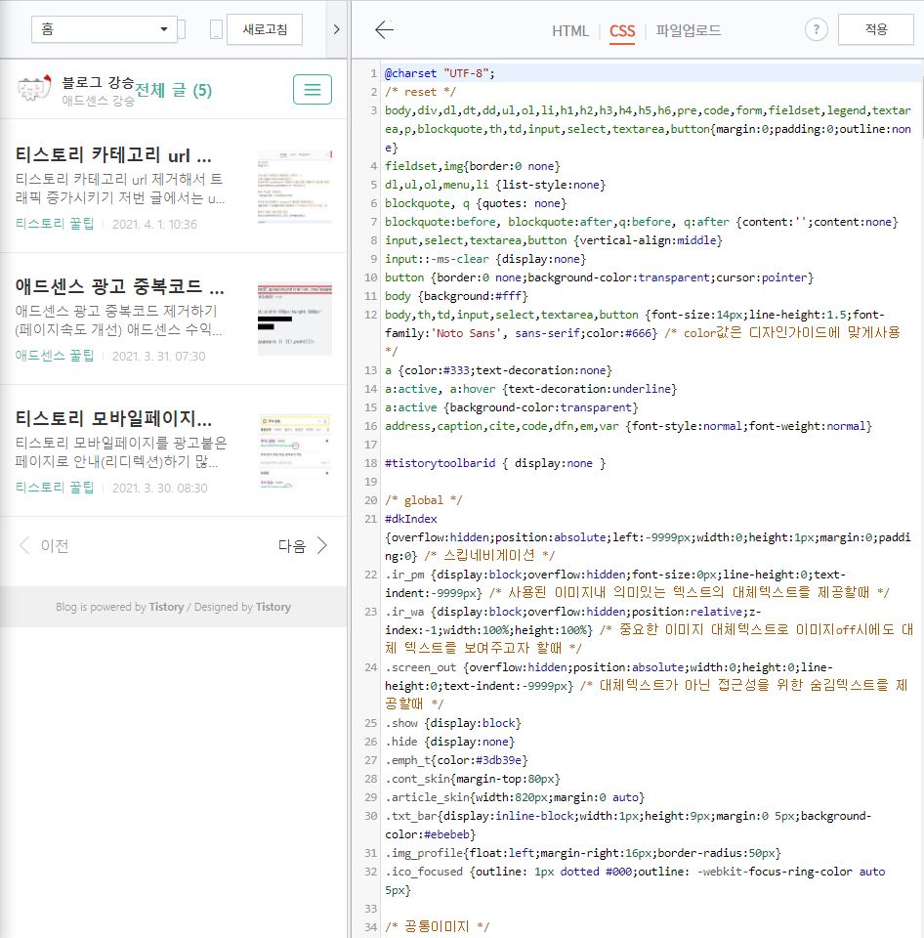Viewport: 924px width, 938px height.
Task: Open the blog sidebar hamburger menu
Action: pos(312,89)
